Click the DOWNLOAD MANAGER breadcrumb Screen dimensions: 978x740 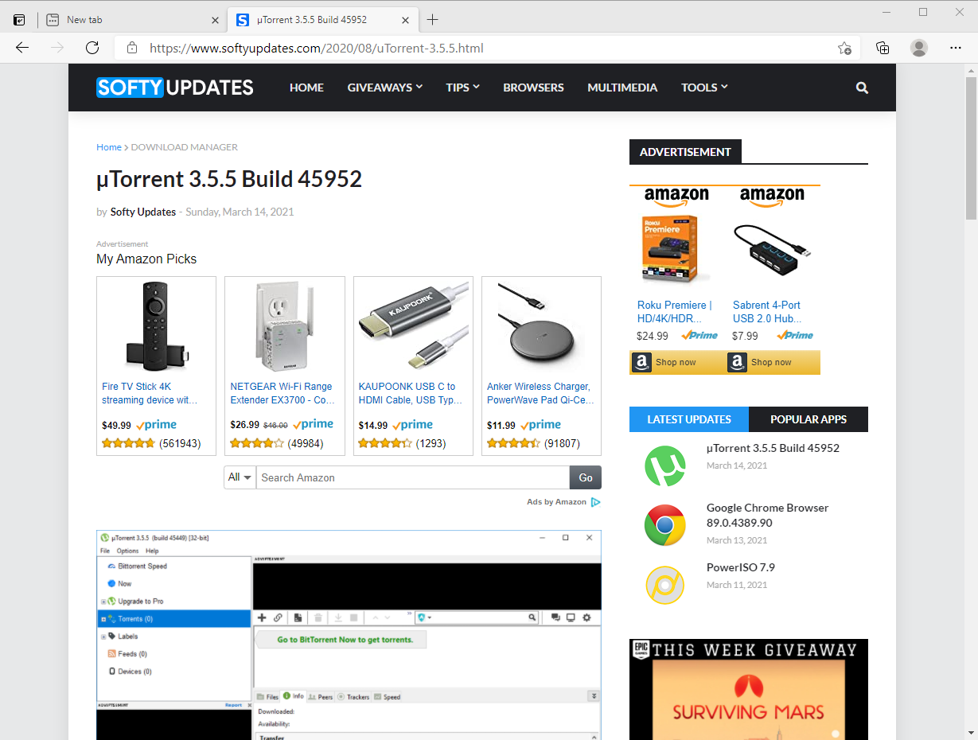185,147
